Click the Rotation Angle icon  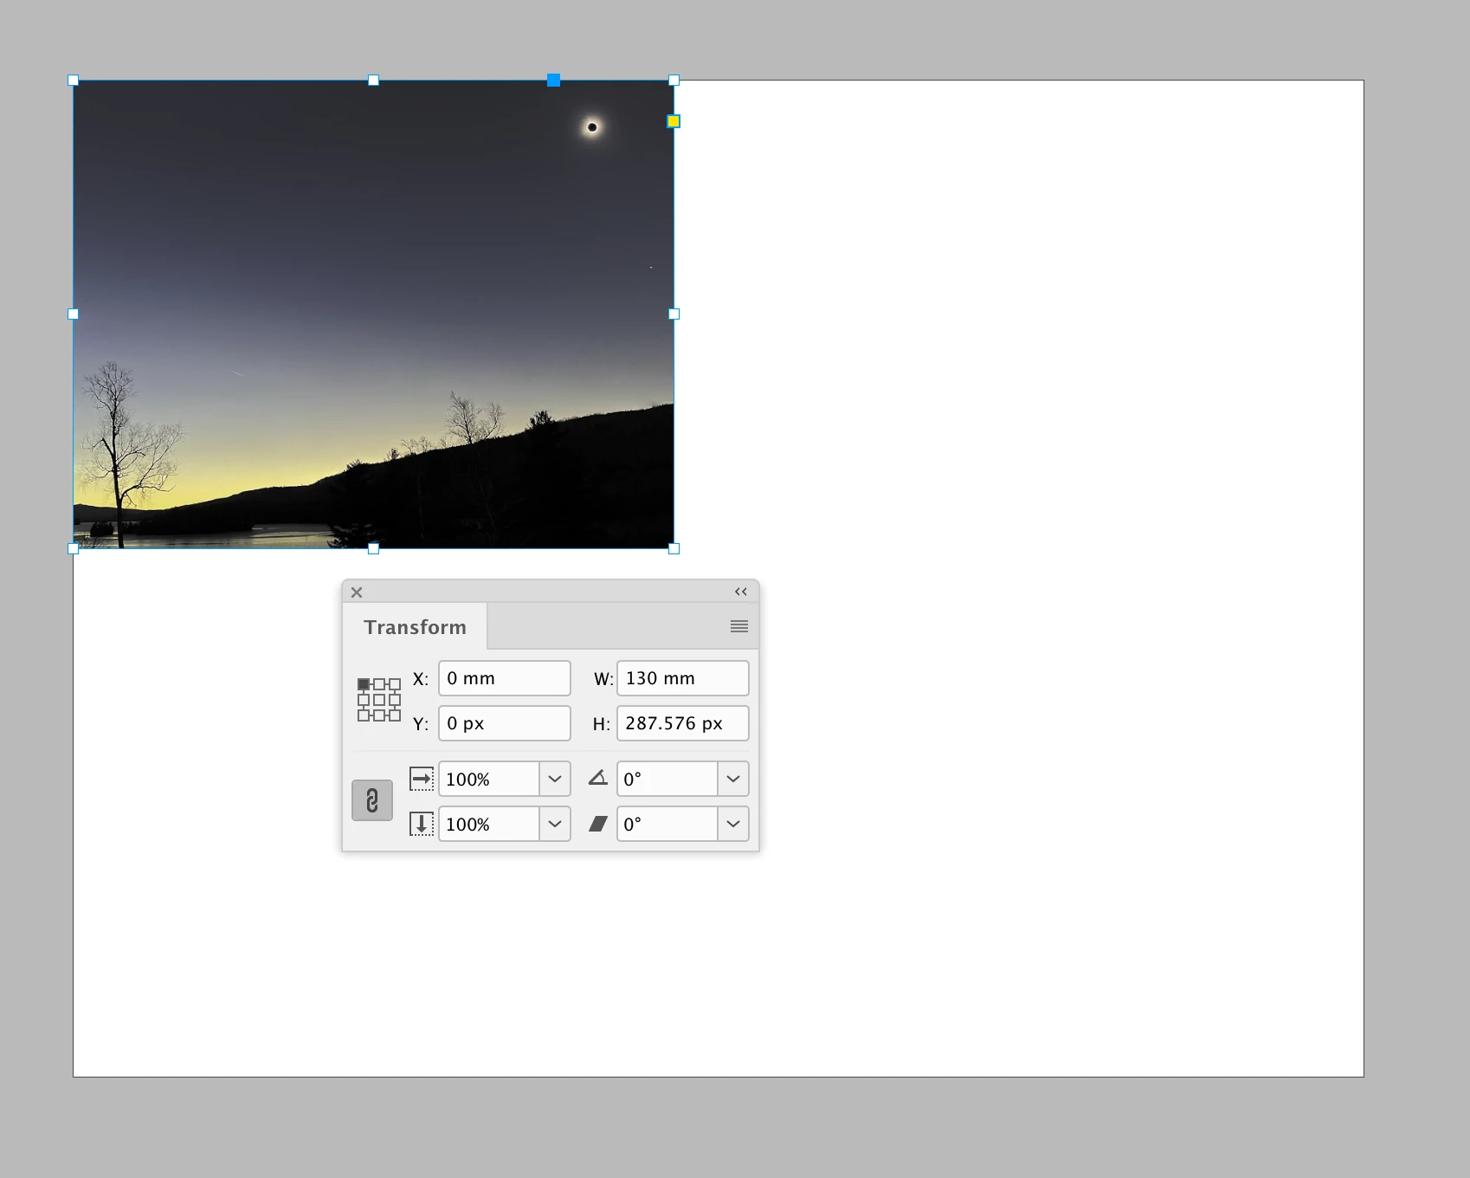coord(598,778)
